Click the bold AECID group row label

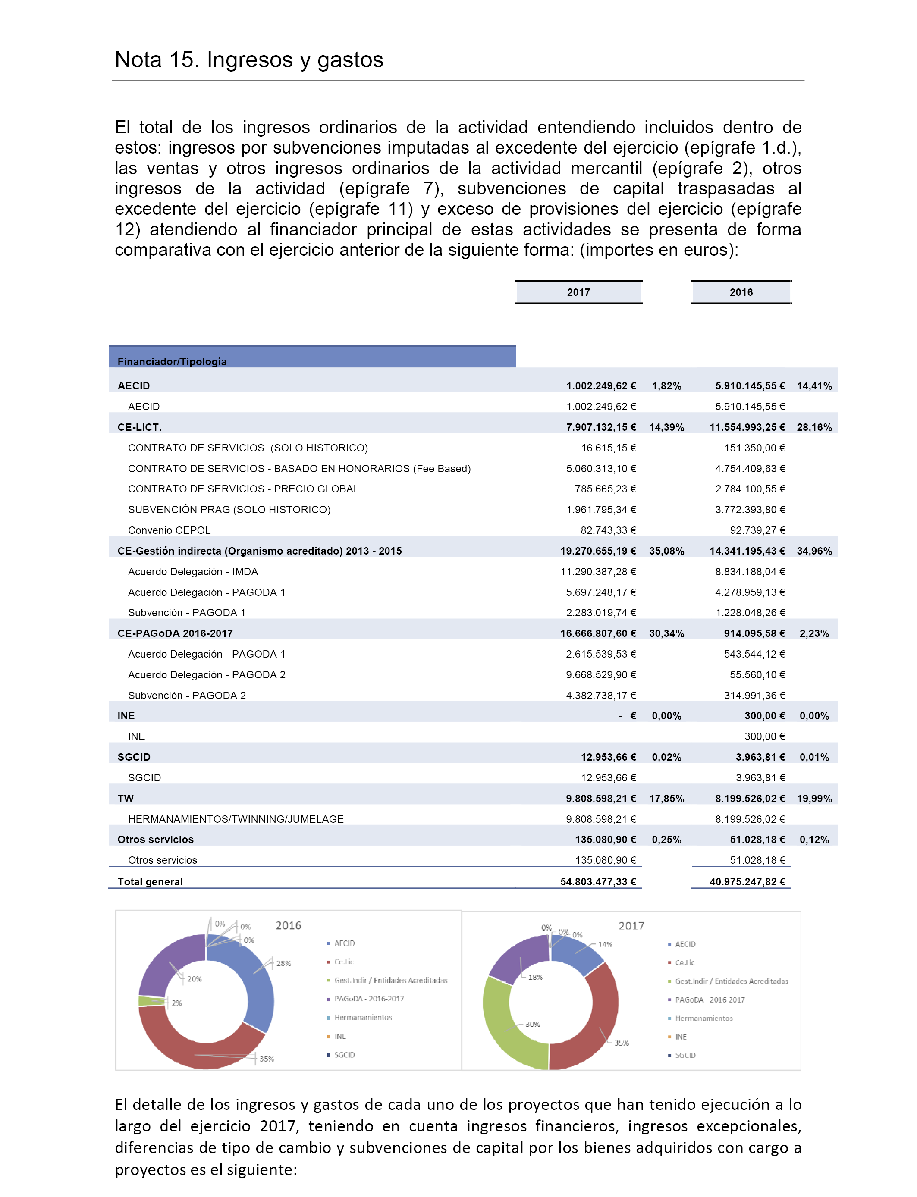[x=134, y=386]
